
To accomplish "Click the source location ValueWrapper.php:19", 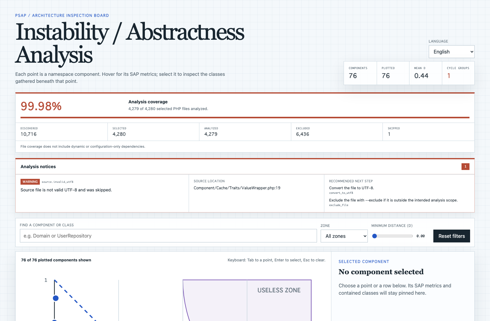I will pyautogui.click(x=237, y=188).
